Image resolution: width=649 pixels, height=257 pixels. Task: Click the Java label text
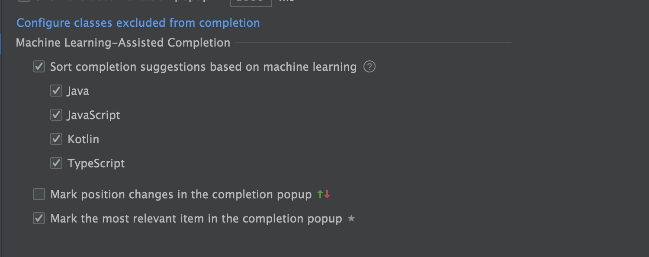[x=78, y=91]
